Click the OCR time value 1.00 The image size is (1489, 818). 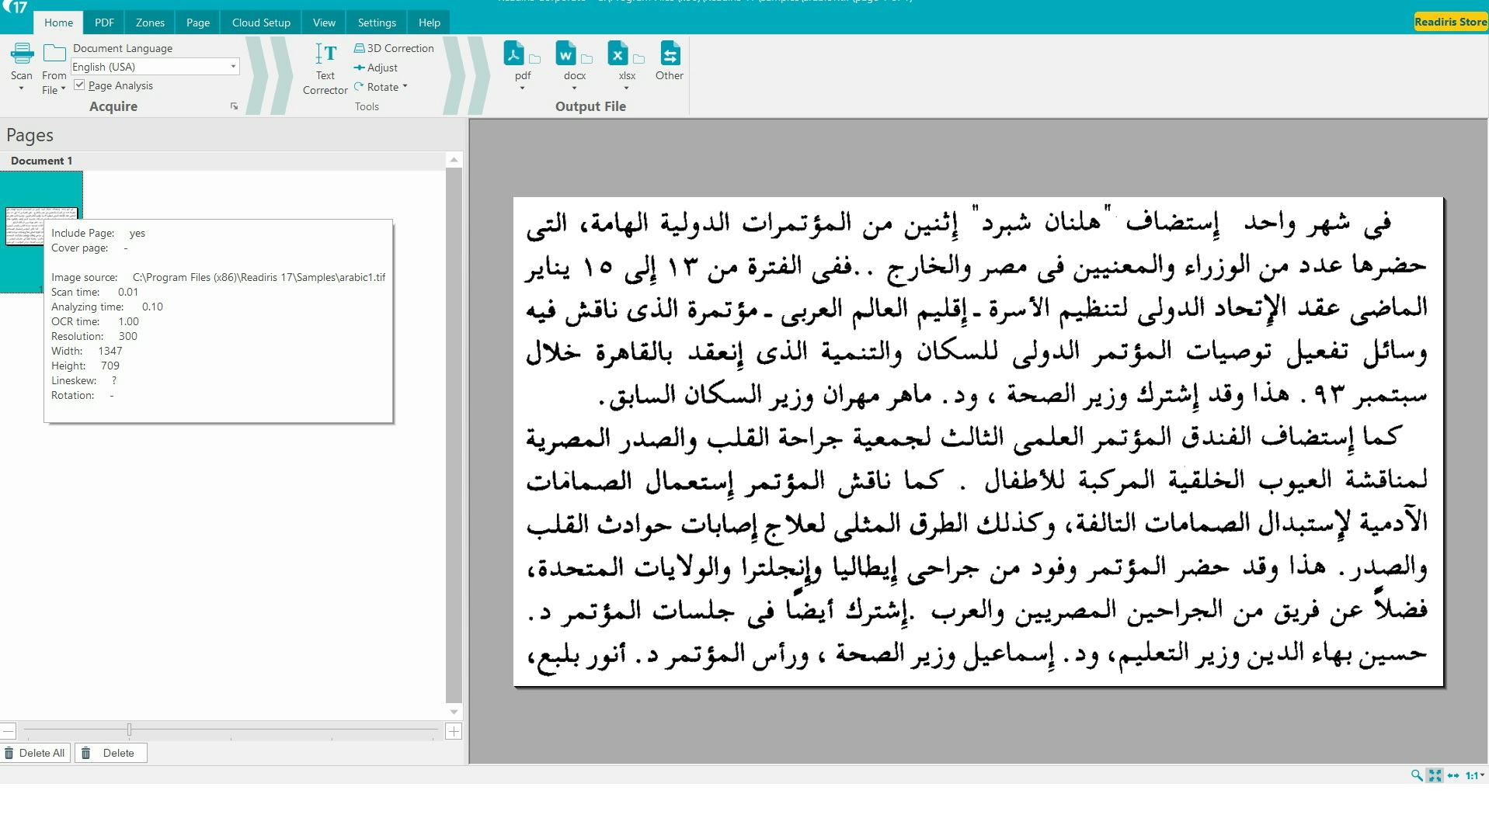[128, 321]
